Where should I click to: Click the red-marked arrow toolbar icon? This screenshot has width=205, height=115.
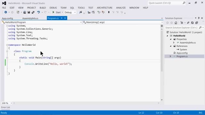coord(103,12)
